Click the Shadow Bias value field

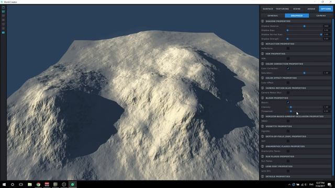click(326, 30)
